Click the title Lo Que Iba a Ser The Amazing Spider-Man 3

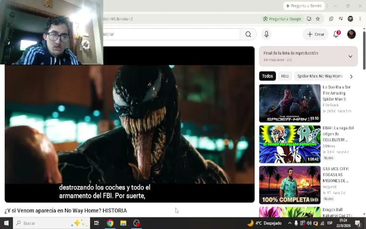pyautogui.click(x=336, y=93)
